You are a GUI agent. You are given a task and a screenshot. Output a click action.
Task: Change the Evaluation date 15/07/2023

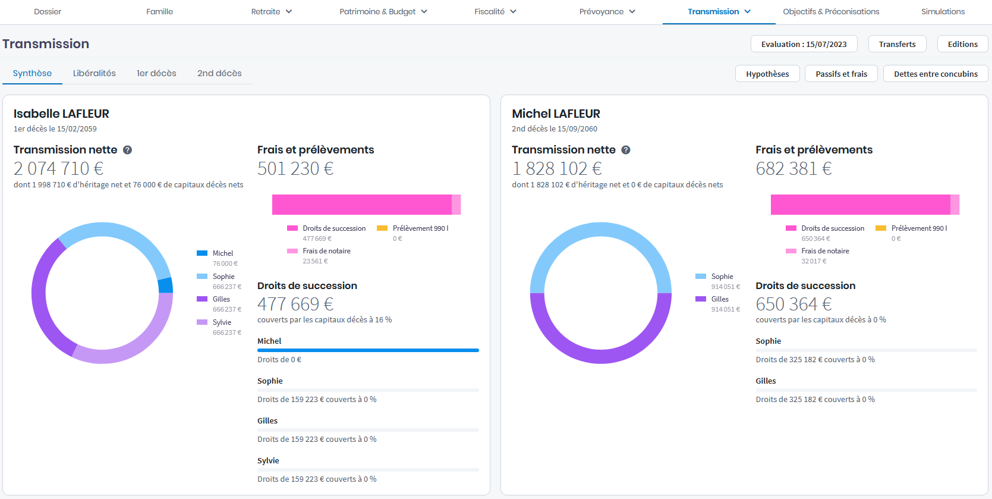804,44
